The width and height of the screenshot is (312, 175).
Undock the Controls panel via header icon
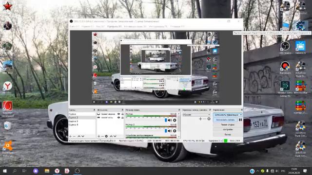(x=242, y=110)
